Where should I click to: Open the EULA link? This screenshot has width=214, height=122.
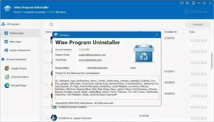pyautogui.click(x=133, y=68)
